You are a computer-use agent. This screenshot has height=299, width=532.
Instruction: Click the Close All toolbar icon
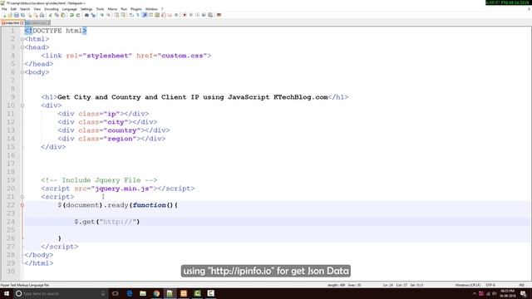click(x=36, y=15)
